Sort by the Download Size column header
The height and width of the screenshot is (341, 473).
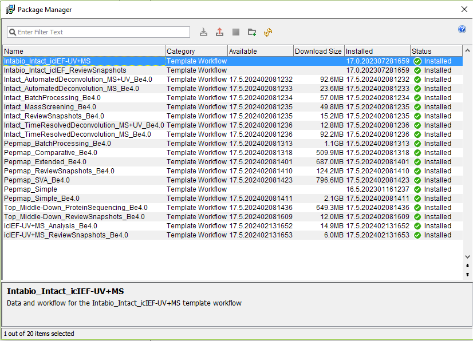coord(319,51)
